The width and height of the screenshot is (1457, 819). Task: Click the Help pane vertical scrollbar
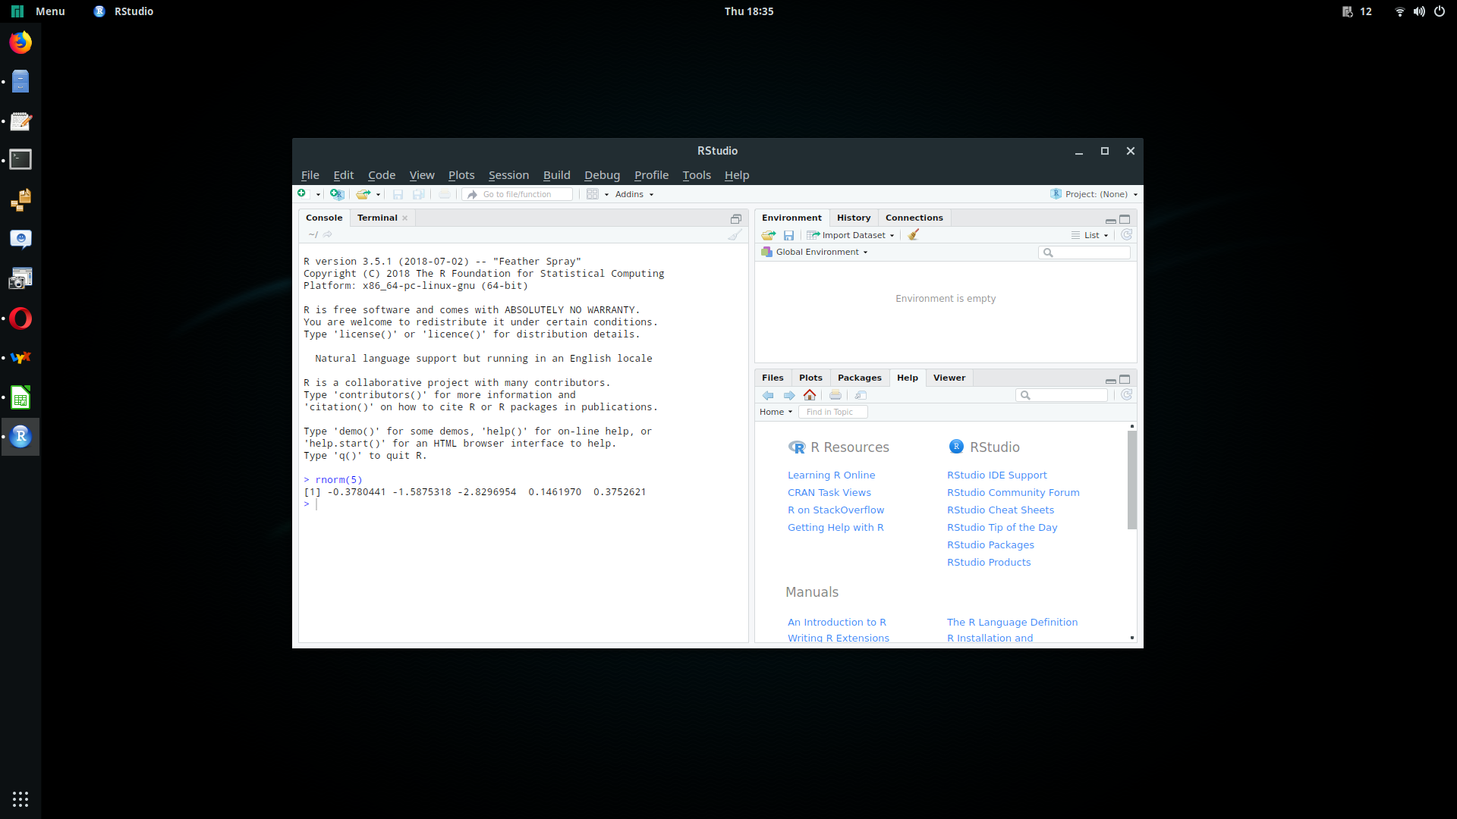click(x=1132, y=481)
